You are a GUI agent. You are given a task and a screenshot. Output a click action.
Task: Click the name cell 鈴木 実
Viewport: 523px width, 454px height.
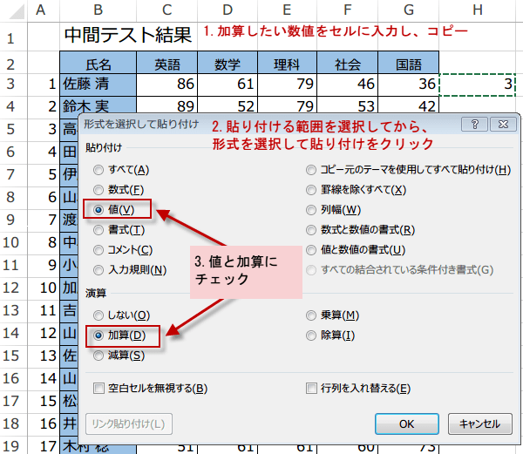(x=98, y=106)
